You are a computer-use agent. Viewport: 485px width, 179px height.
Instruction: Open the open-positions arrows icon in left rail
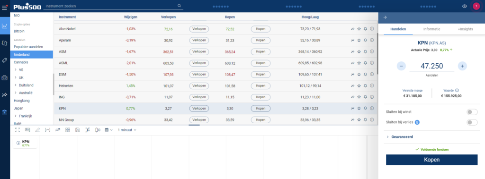click(x=5, y=43)
